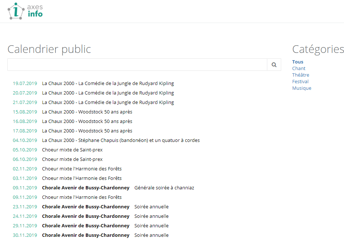The image size is (344, 239).
Task: Open the 30.11.2019 Soirée annuelle event
Action: pyautogui.click(x=151, y=235)
